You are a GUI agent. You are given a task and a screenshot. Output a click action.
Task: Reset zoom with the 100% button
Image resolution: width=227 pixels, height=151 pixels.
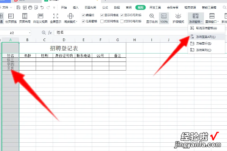[164, 18]
